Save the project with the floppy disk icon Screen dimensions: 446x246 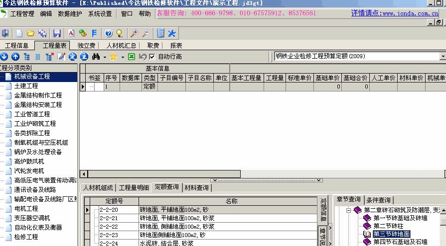[57, 33]
